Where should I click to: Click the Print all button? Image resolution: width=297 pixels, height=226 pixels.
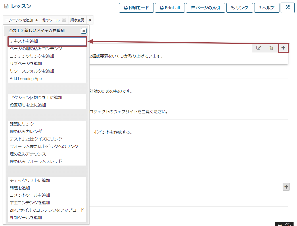170,8
